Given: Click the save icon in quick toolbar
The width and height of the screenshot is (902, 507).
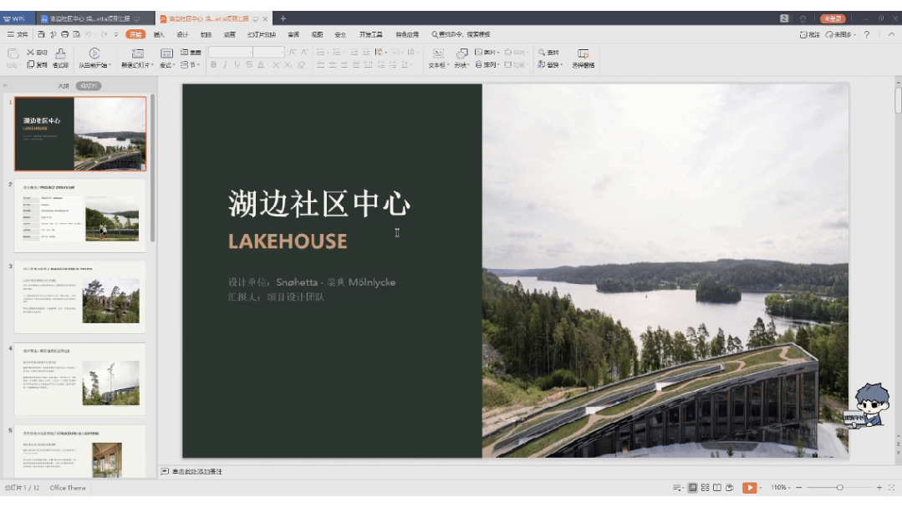Looking at the screenshot, I should pyautogui.click(x=42, y=34).
